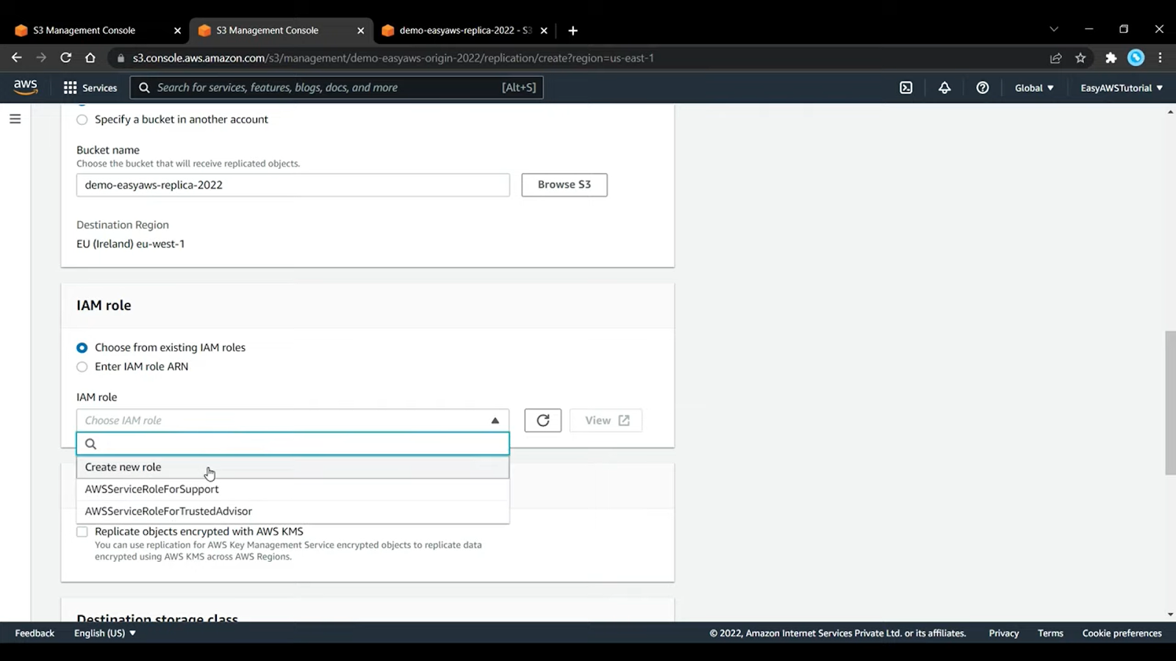Viewport: 1176px width, 661px height.
Task: Focus the Bucket name field
Action: 293,185
